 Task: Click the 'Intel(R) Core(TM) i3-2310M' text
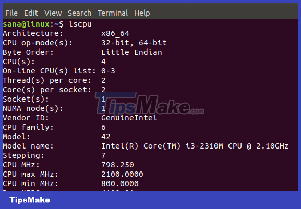click(x=162, y=146)
